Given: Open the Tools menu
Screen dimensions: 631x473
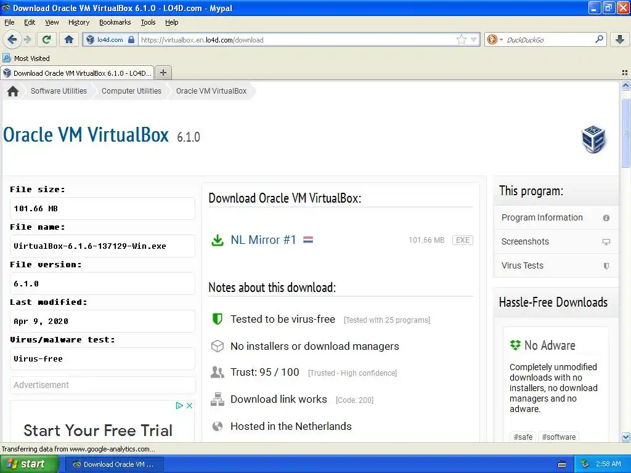Looking at the screenshot, I should (148, 22).
